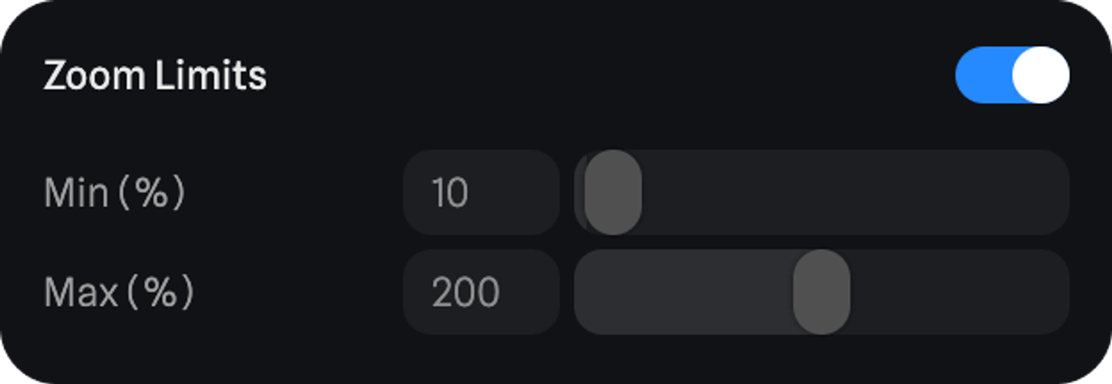Click the value 200 in the Max field
The height and width of the screenshot is (384, 1112).
click(465, 292)
